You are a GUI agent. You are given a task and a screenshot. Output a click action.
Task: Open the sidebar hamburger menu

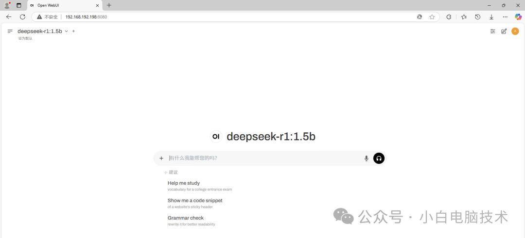coord(10,31)
